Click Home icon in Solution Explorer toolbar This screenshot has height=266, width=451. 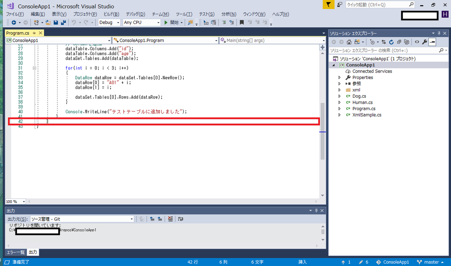(x=349, y=42)
